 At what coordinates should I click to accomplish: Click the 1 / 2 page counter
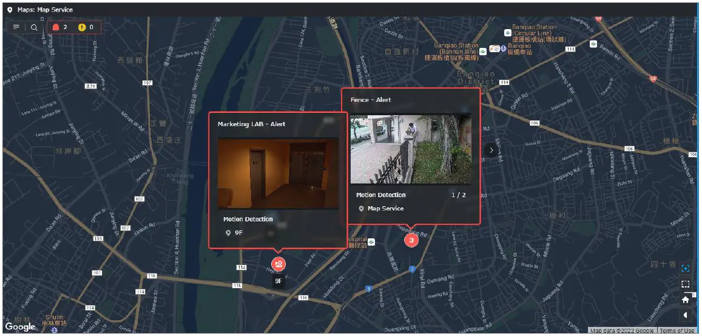coord(459,195)
